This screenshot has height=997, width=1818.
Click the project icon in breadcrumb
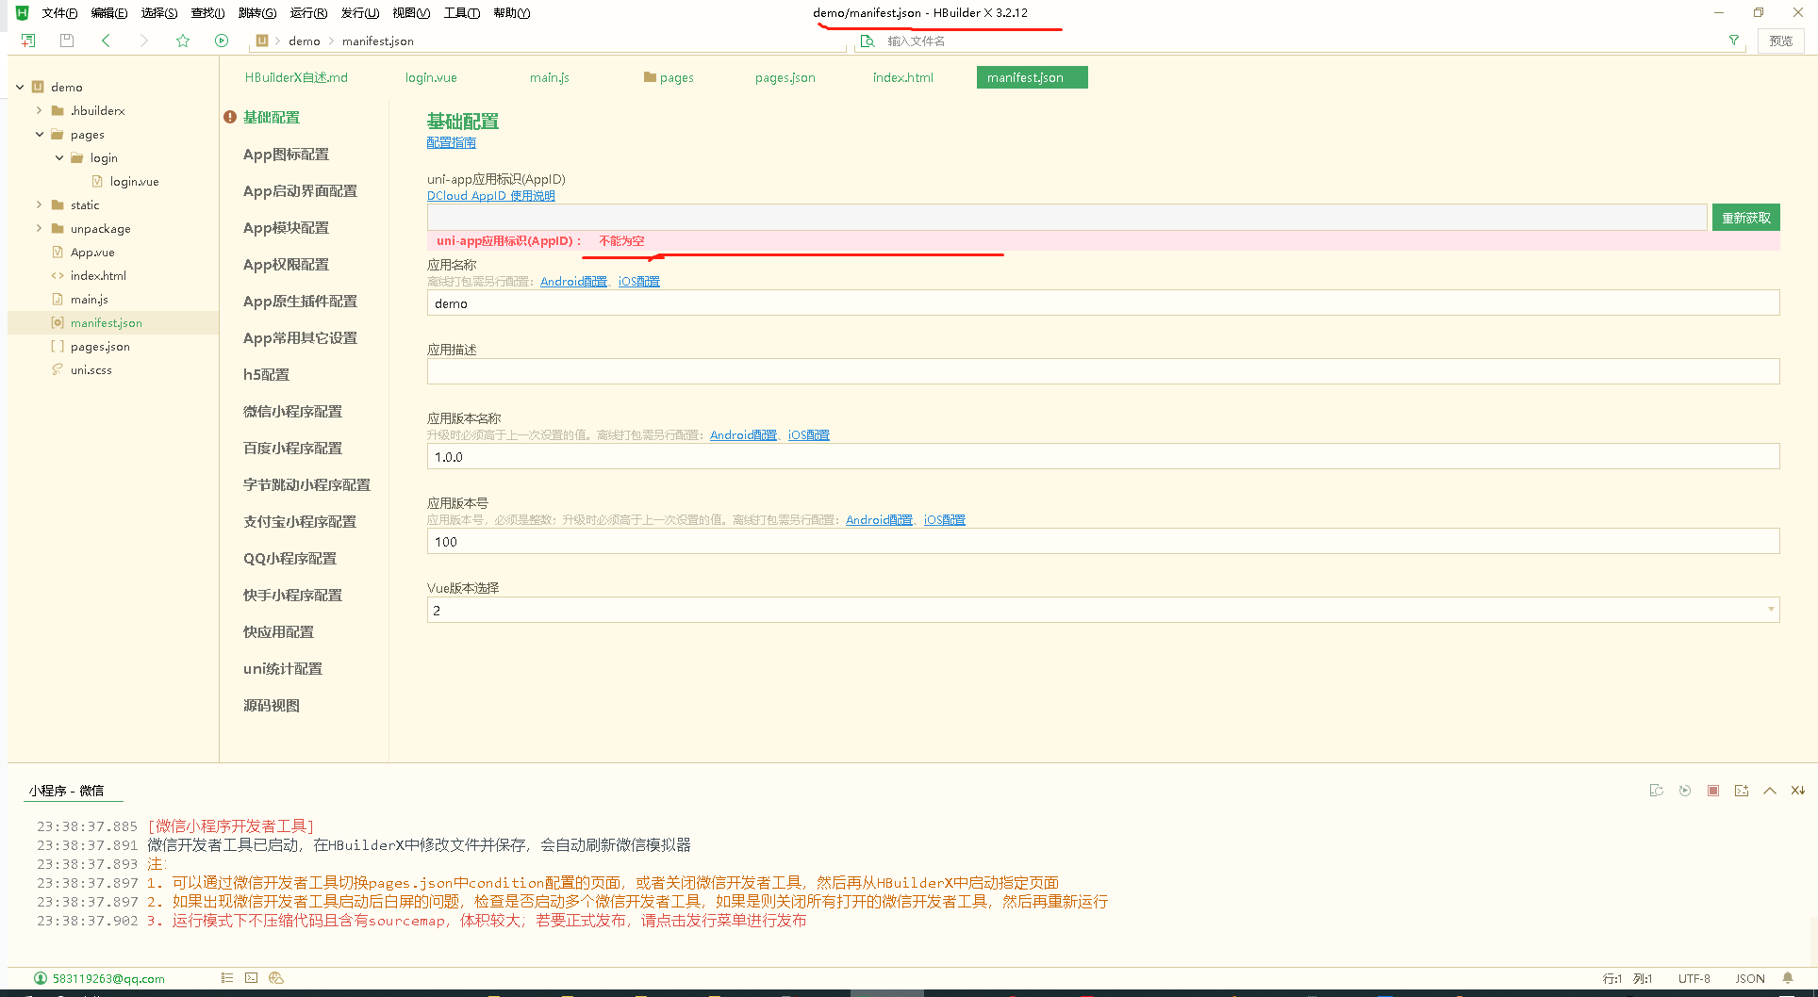click(x=262, y=41)
